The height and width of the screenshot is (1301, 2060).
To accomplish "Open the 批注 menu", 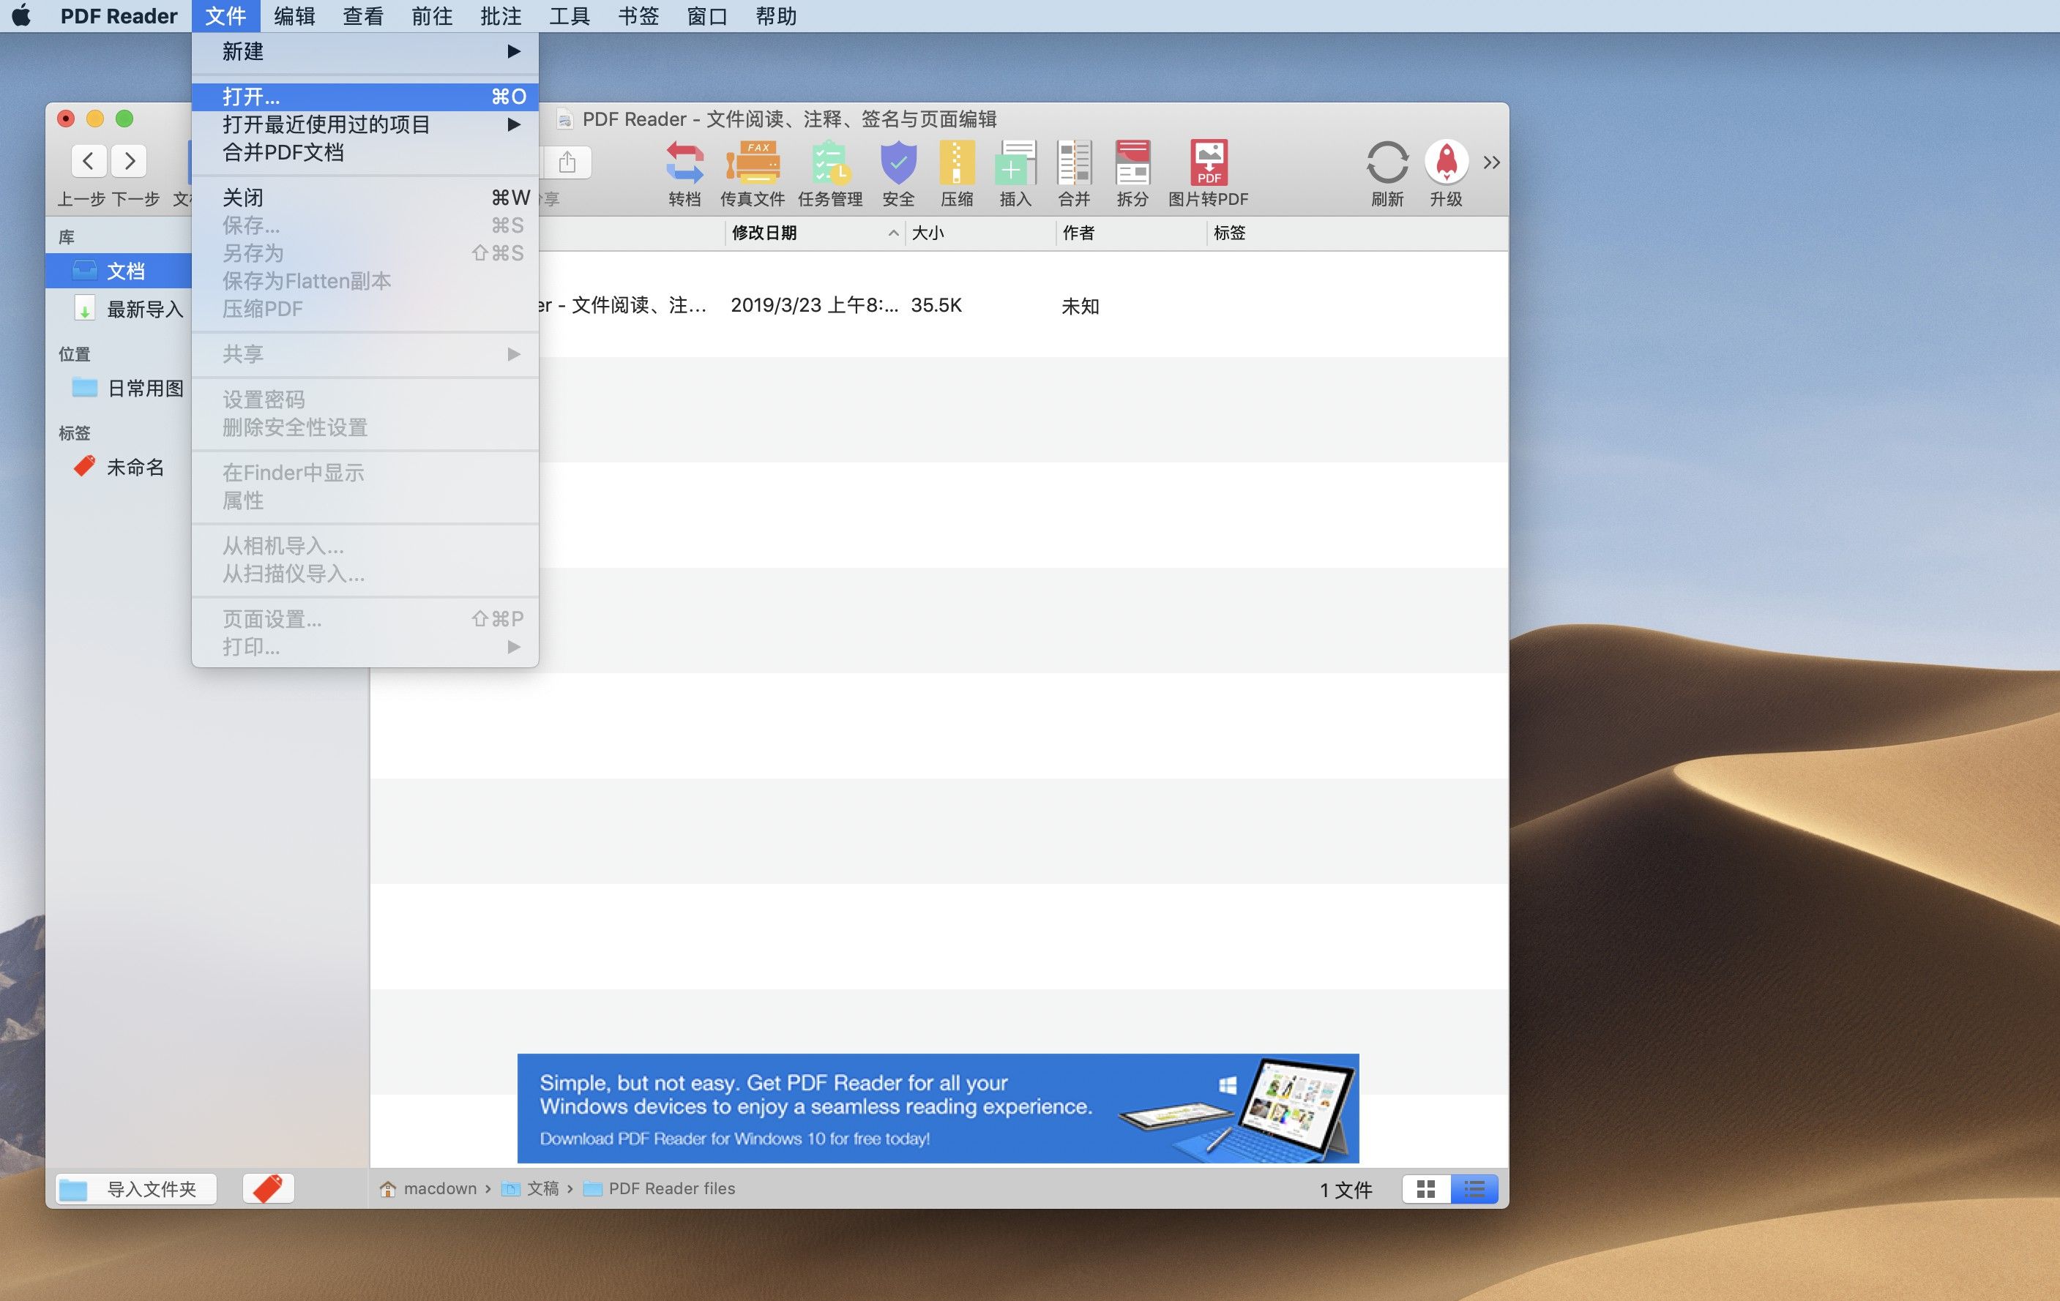I will 501,15.
